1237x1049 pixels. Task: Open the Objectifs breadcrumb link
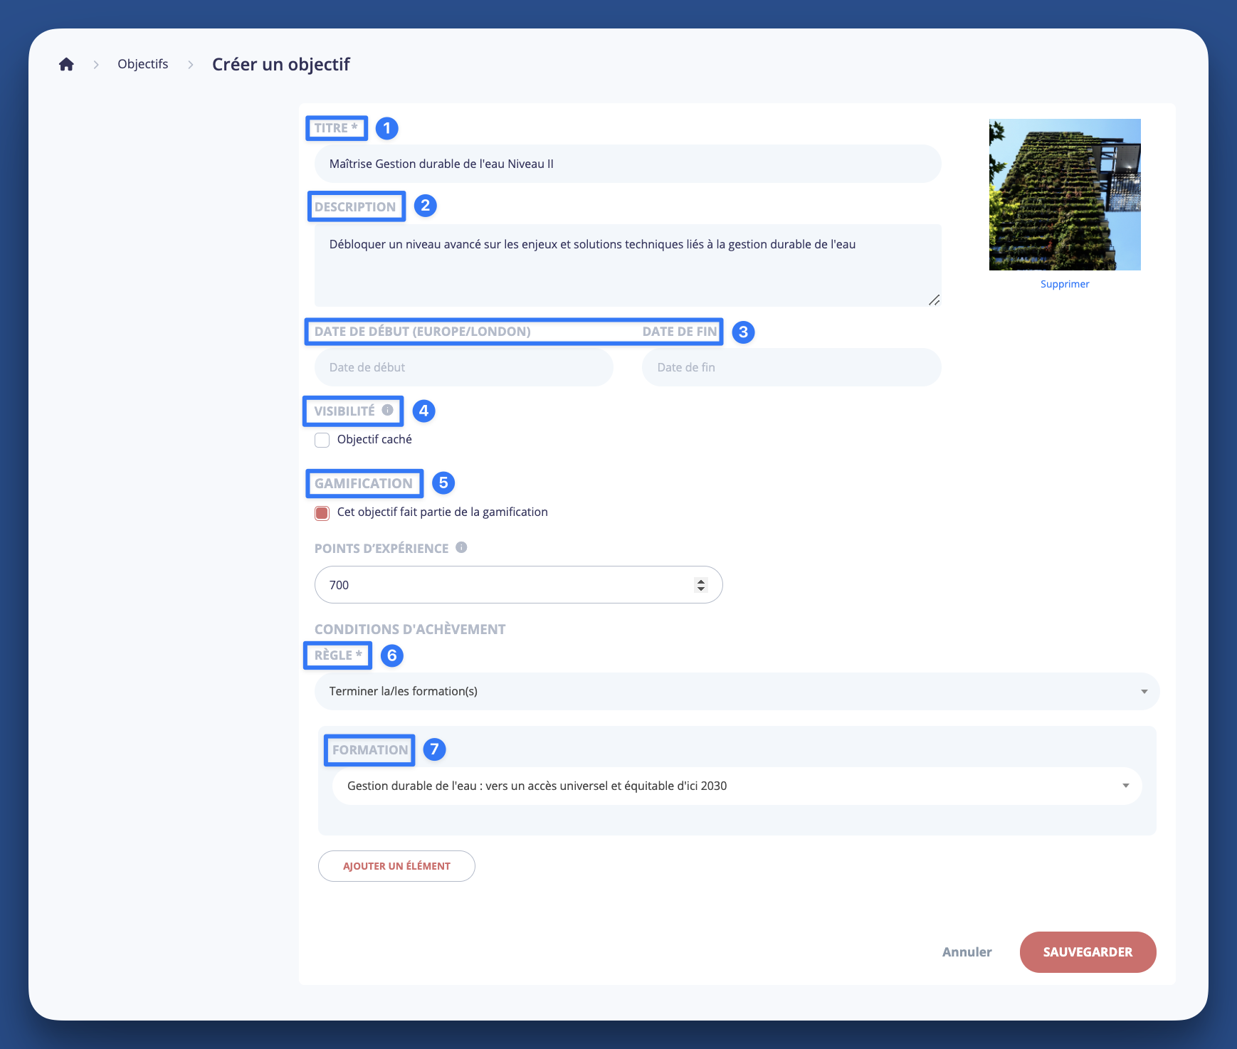click(143, 64)
